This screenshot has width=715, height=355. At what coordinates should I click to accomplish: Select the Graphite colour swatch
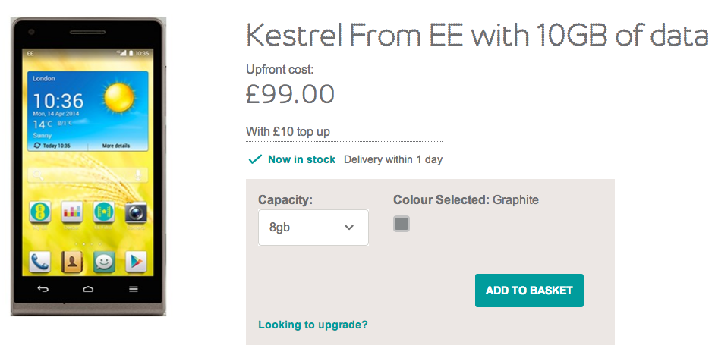click(x=402, y=224)
